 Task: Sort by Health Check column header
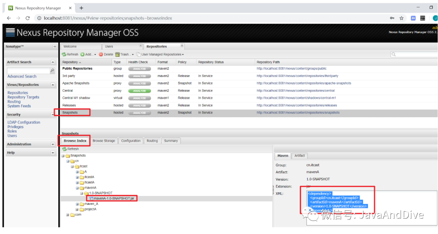[x=141, y=62]
